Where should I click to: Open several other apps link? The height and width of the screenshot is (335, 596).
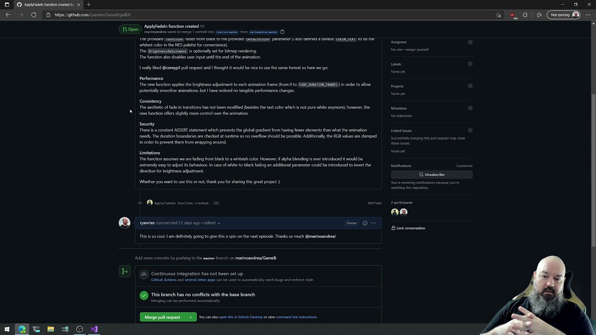click(x=200, y=280)
